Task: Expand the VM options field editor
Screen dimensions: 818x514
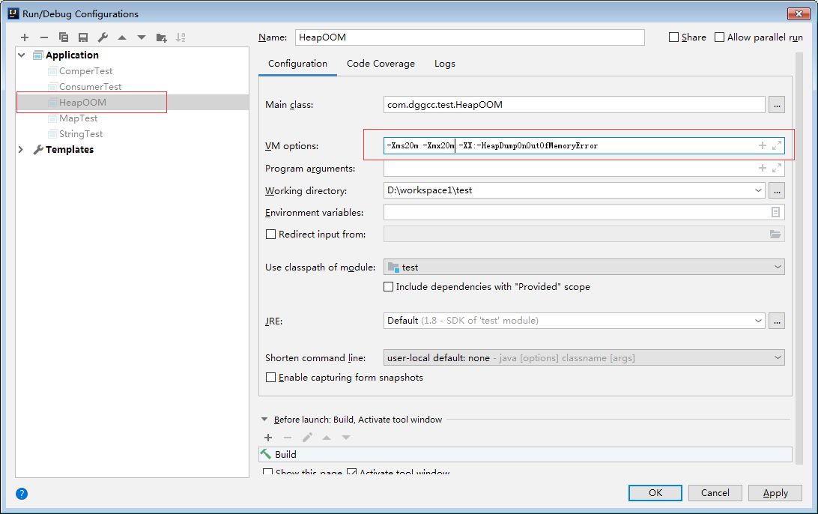Action: tap(777, 145)
